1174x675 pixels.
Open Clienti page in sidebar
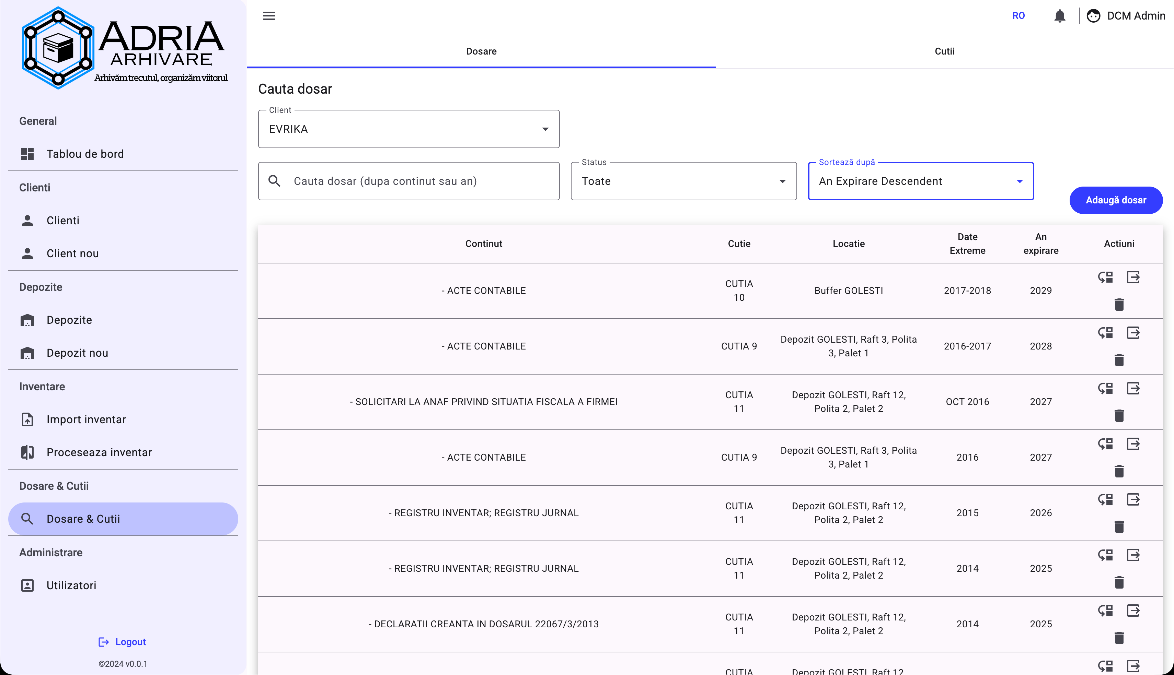coord(123,221)
